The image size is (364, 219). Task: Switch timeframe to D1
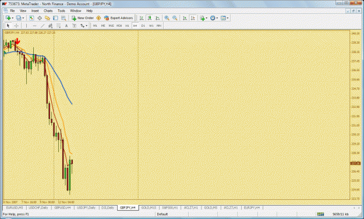(143, 26)
